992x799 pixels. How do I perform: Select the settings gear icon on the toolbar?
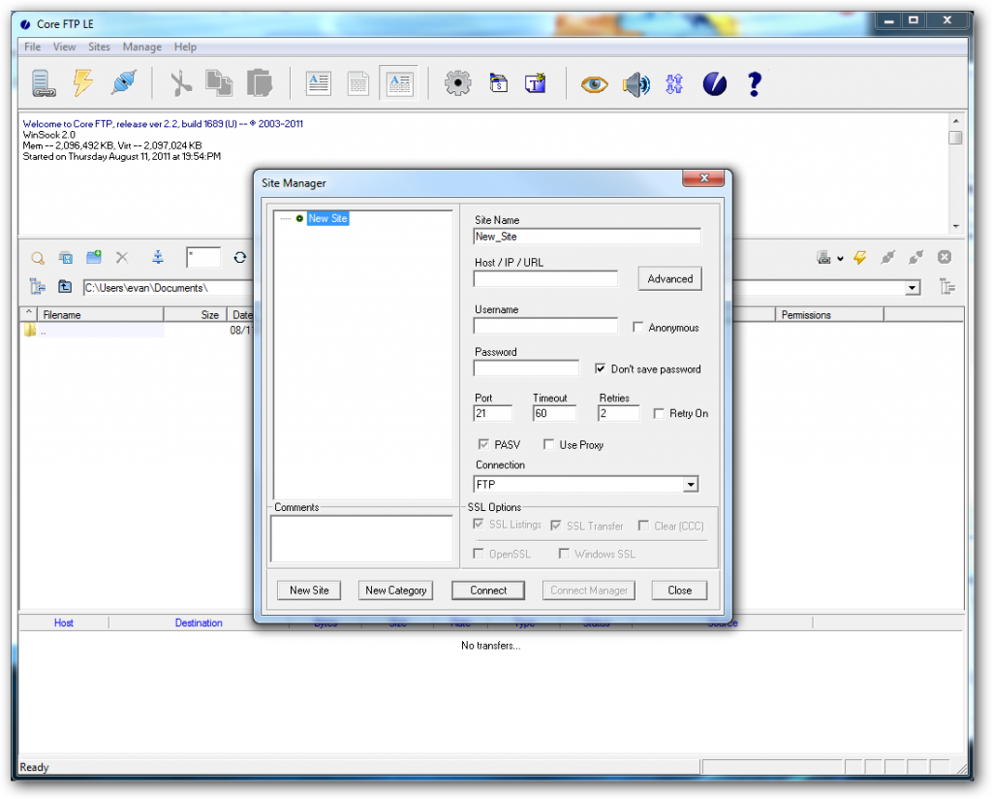[457, 82]
